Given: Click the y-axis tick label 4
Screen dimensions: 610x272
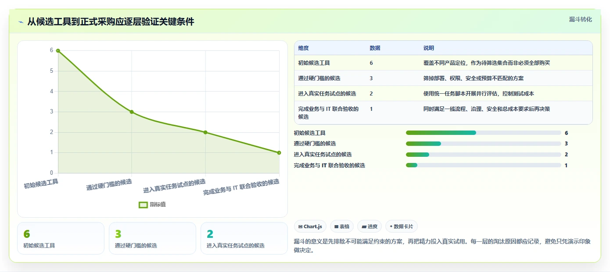Looking at the screenshot, I should click(x=52, y=92).
